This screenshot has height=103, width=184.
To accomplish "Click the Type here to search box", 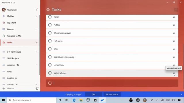I will point(32,100).
